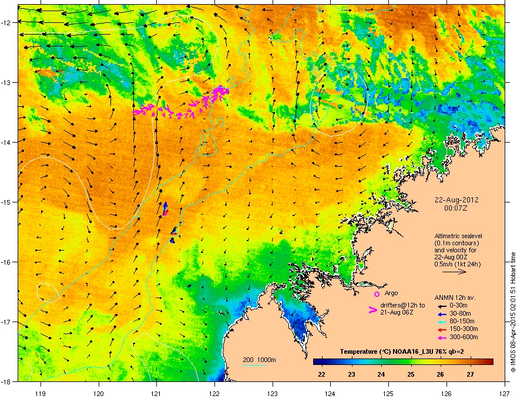
Task: Click the '150-300m' depth label
Action: pos(464,329)
